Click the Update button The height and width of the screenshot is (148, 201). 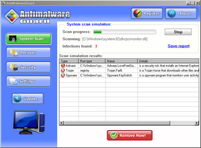pos(28,99)
